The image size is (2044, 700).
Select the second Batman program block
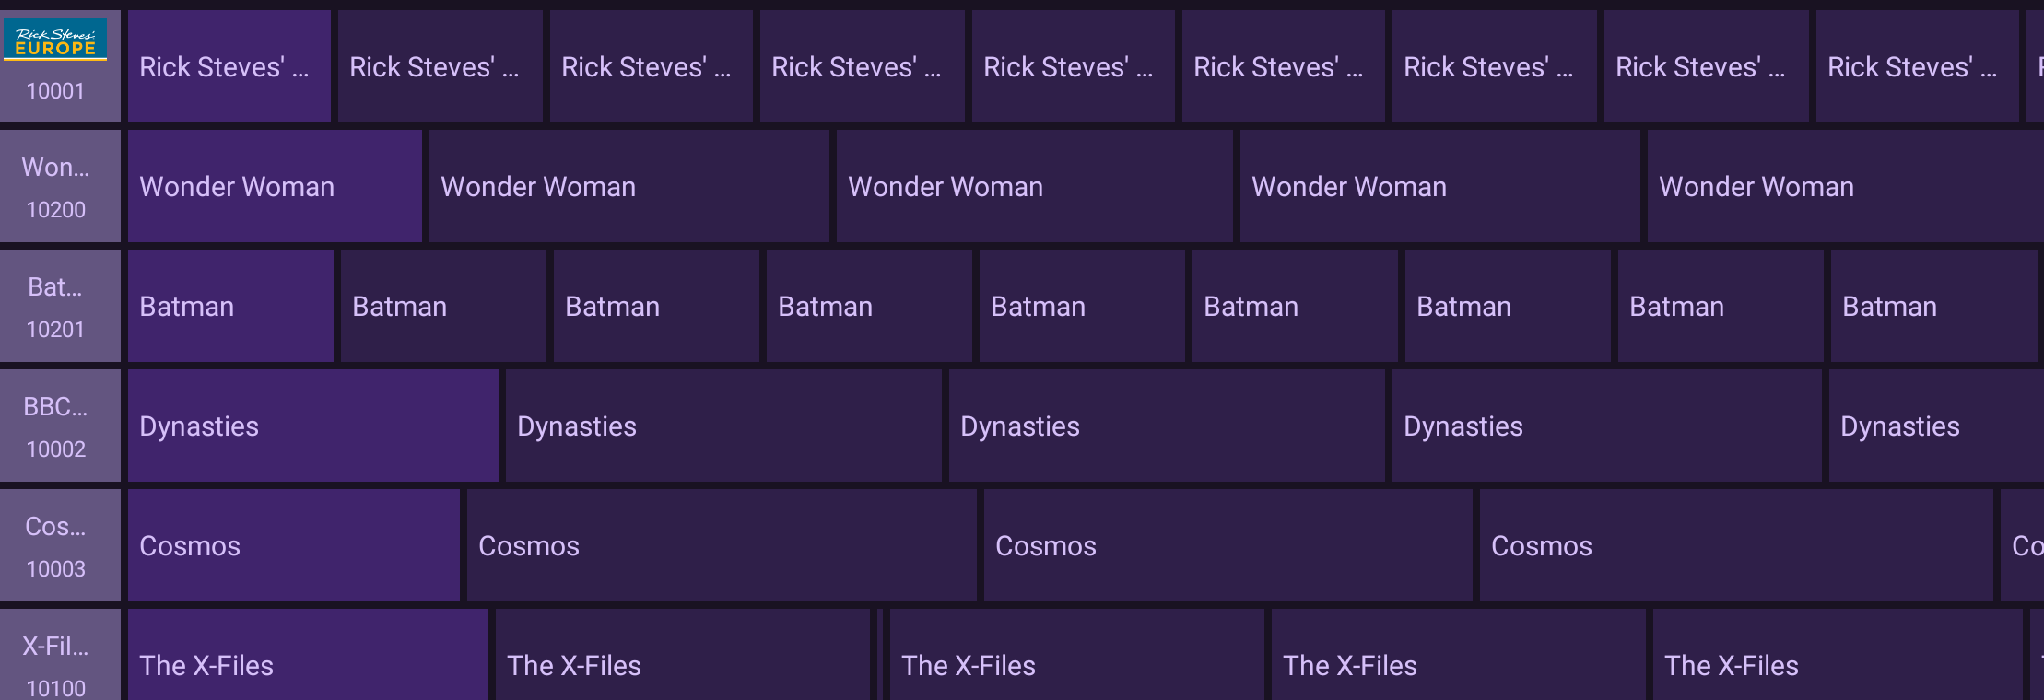443,307
